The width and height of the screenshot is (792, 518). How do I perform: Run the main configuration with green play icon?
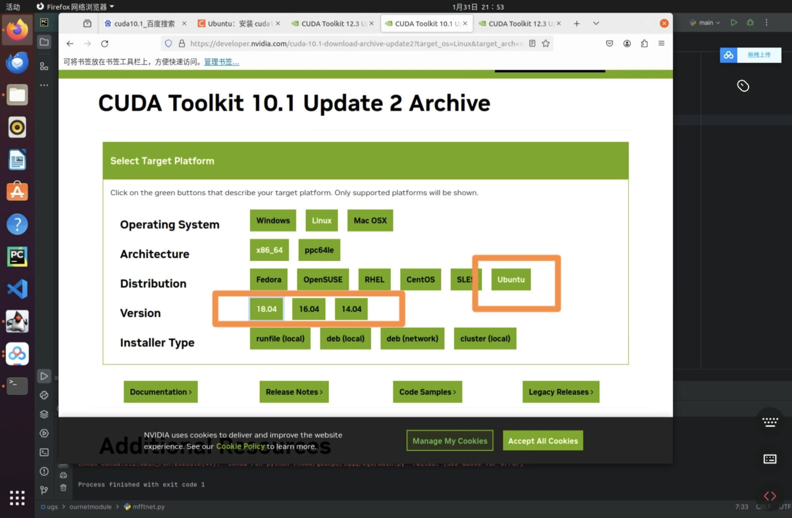point(734,23)
